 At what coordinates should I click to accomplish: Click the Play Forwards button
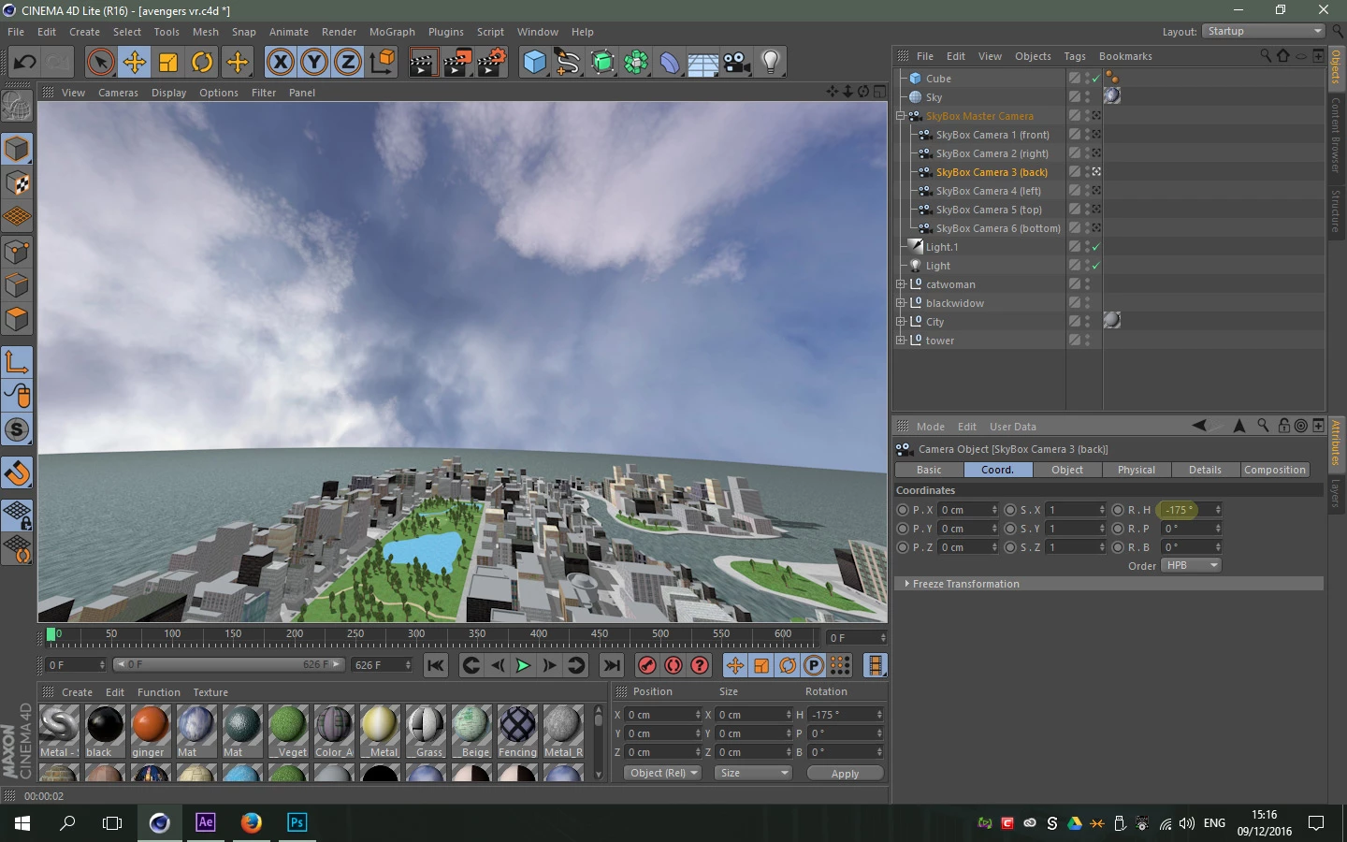[x=523, y=665]
